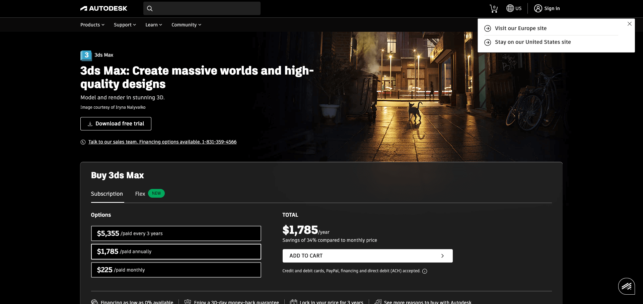Click the 3ds Max breadcrumb label

pyautogui.click(x=104, y=55)
